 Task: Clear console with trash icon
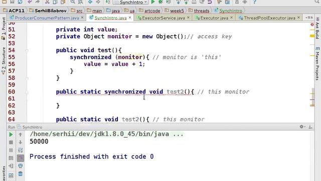(x=20, y=174)
